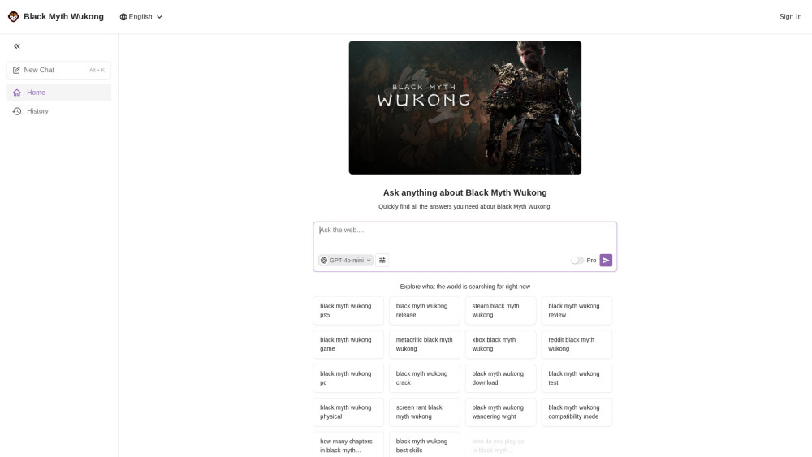
Task: Open the GPT-4o-mini model dropdown
Action: (x=346, y=261)
